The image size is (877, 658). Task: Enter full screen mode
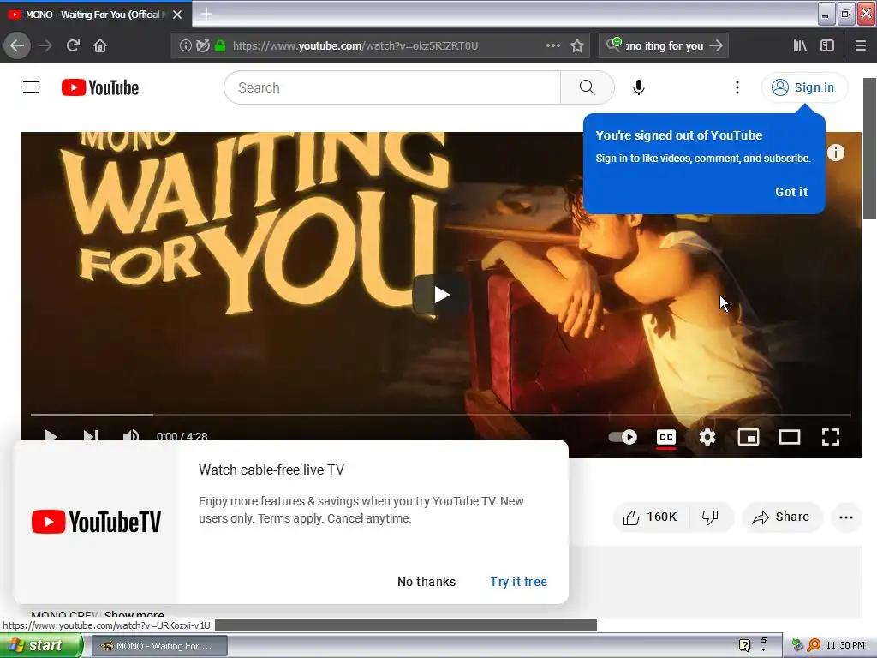pos(831,437)
